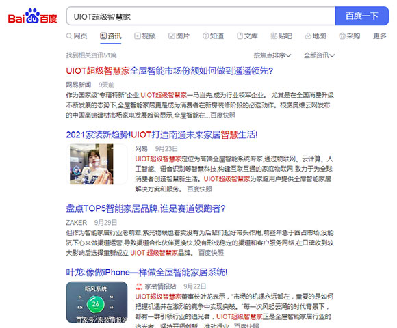Open the 2021家装新趋势 article link

pyautogui.click(x=162, y=135)
